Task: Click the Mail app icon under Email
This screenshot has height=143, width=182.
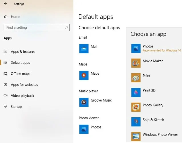Action: (84, 49)
